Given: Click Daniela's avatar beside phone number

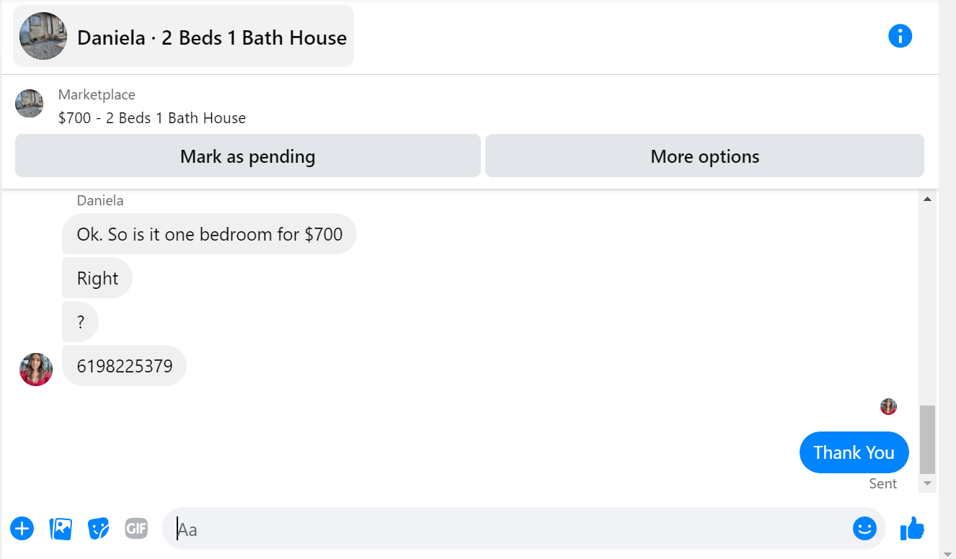Looking at the screenshot, I should 36,370.
